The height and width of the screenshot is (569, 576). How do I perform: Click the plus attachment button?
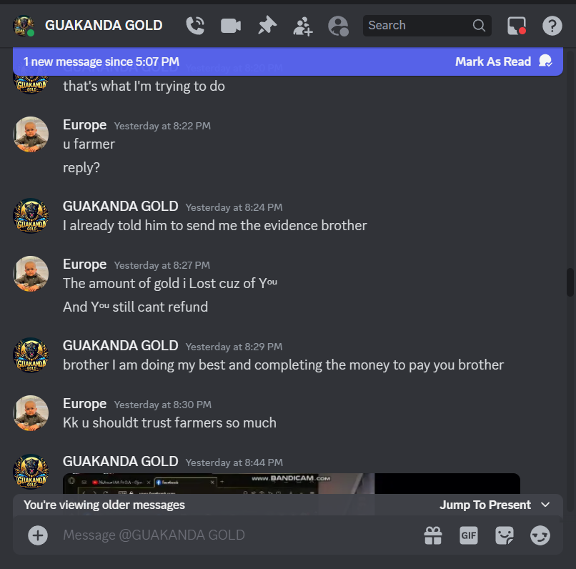38,535
